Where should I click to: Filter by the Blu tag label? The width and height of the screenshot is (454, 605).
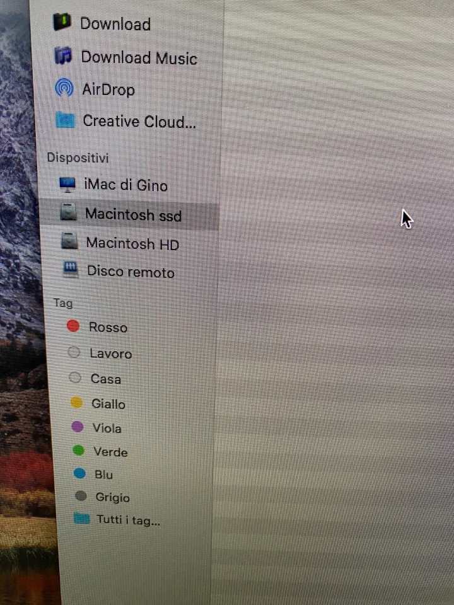[x=104, y=474]
